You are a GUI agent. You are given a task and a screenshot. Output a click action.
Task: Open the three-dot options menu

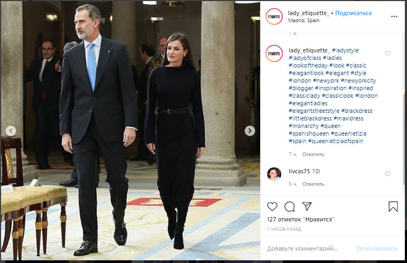(x=394, y=17)
